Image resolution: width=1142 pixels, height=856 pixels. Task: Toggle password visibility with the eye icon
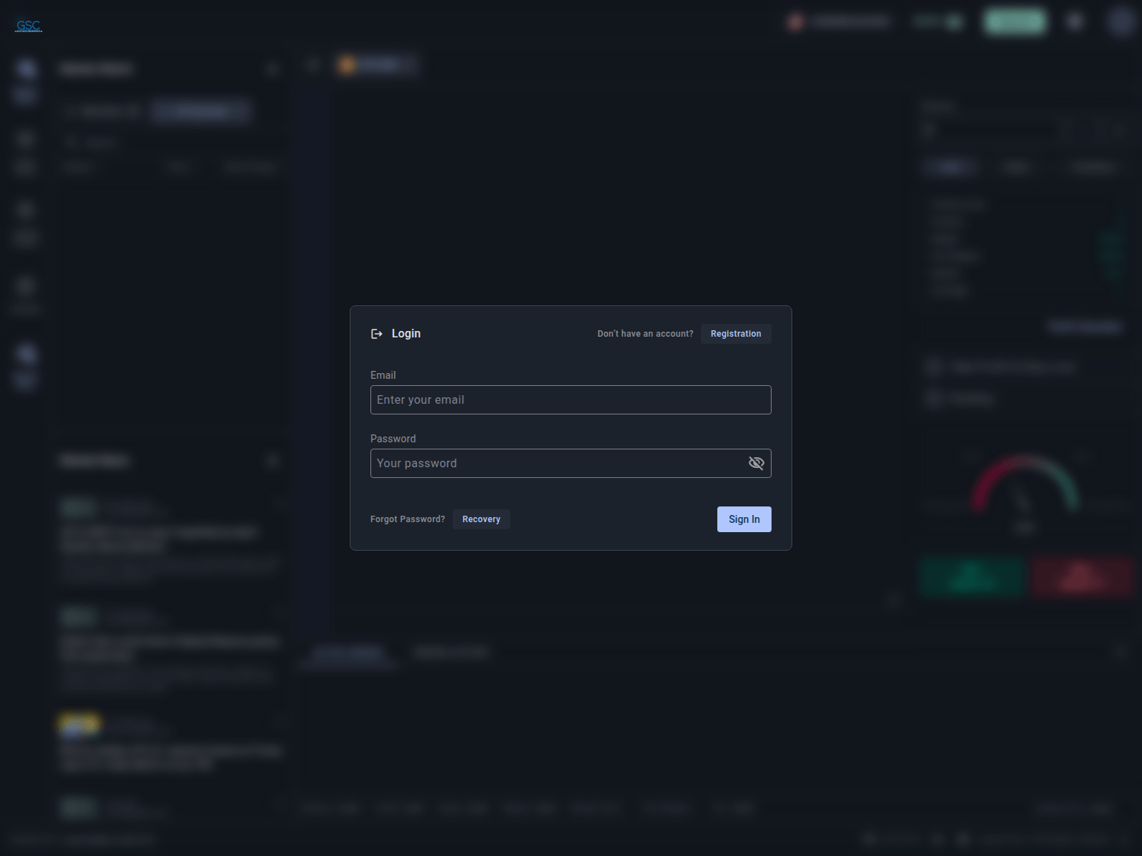tap(756, 463)
